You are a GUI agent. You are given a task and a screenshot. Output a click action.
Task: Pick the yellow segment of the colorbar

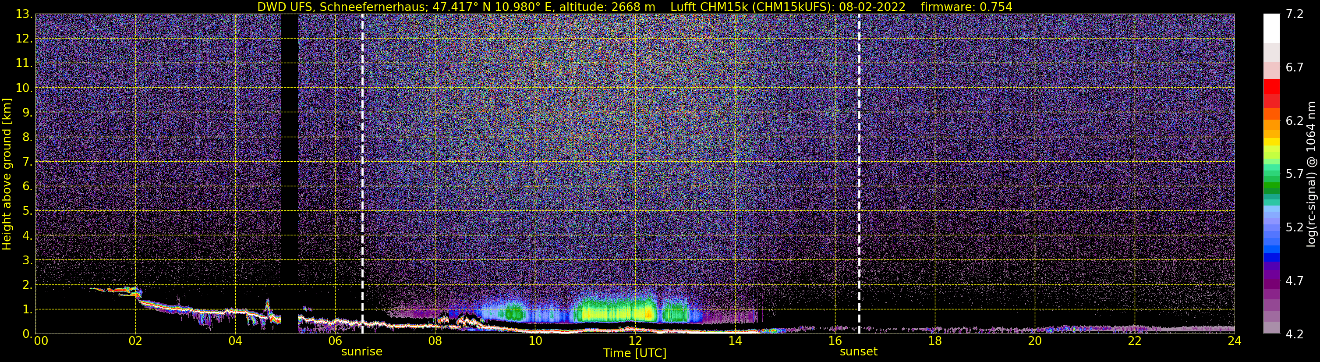tap(1271, 142)
